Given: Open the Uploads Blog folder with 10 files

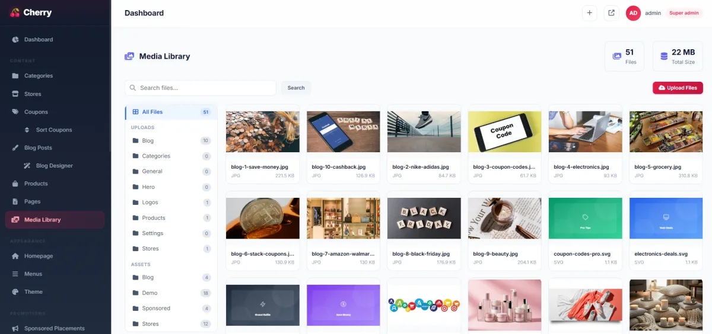Looking at the screenshot, I should [x=171, y=140].
